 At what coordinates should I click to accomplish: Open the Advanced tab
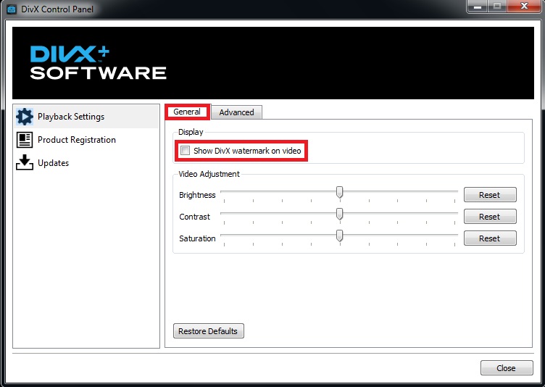coord(236,112)
